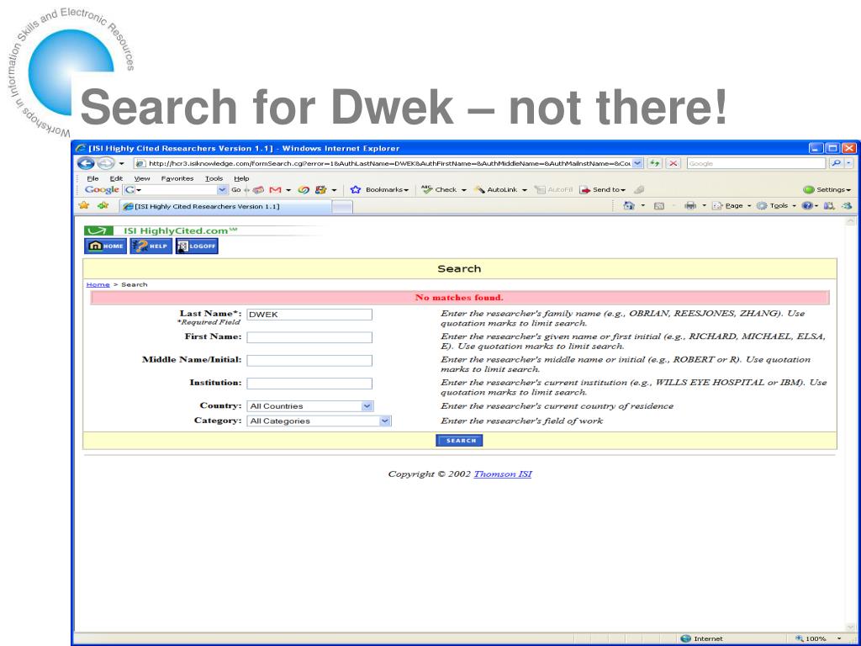Expand the Print options arrow

pyautogui.click(x=704, y=206)
